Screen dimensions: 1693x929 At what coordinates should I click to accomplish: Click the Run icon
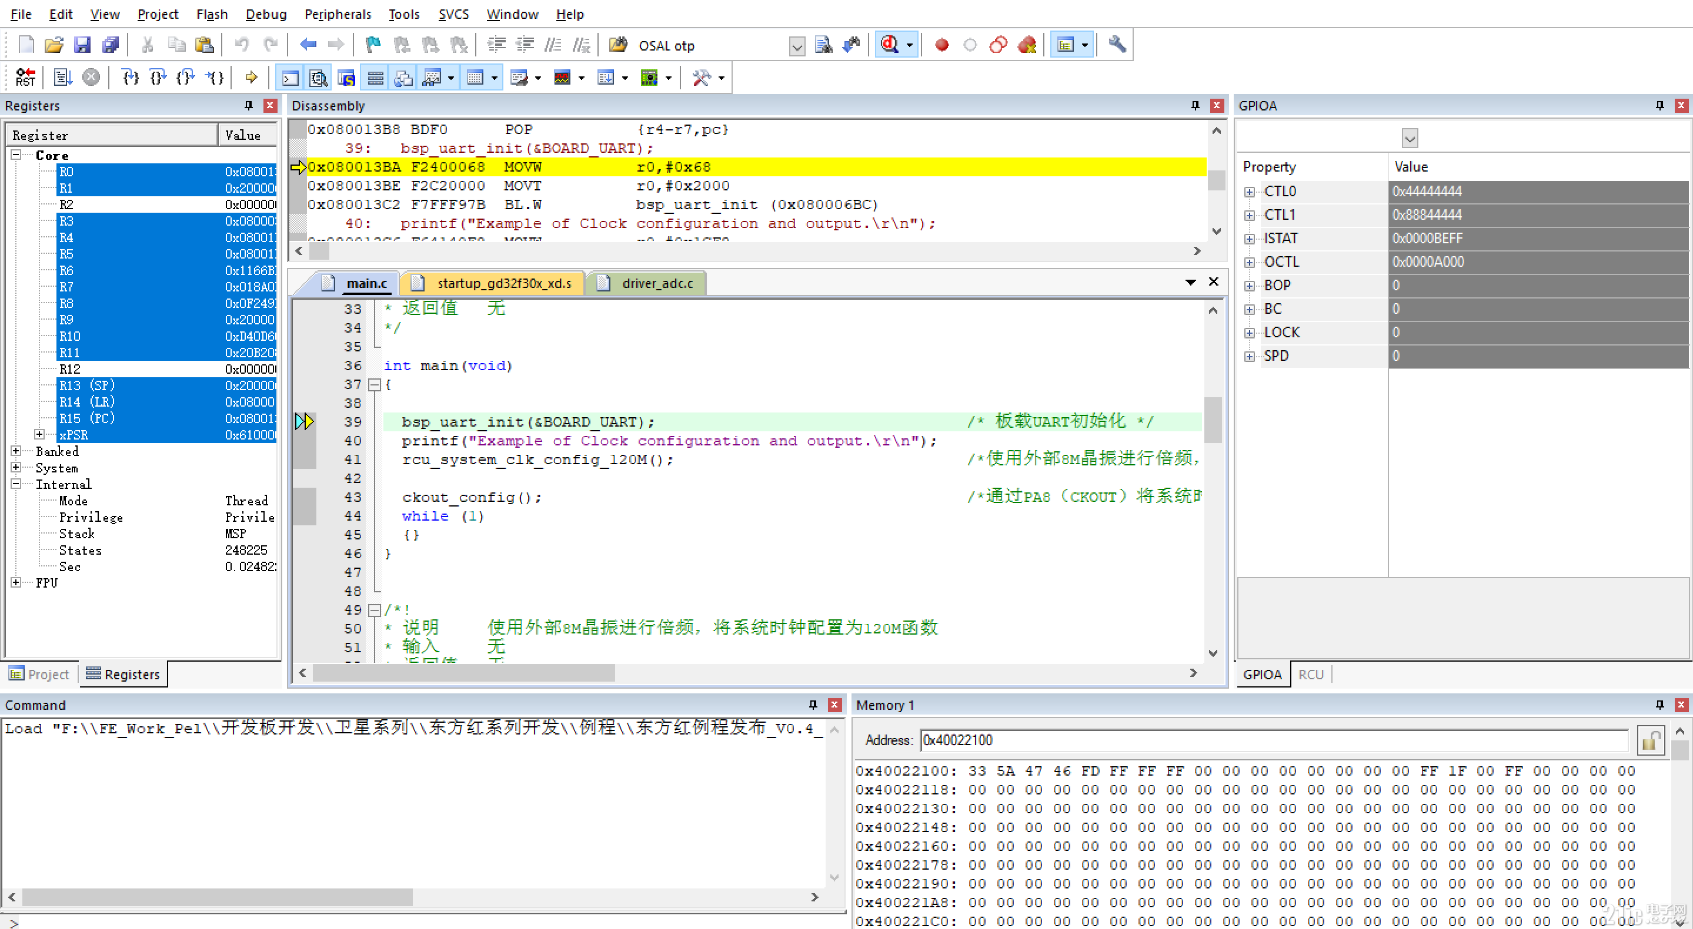tap(63, 78)
